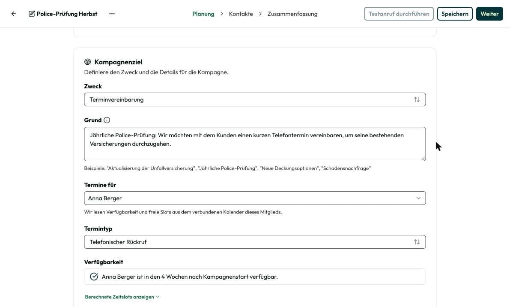Click the Zweck sort arrows icon
Viewport: 510px width, 307px height.
(417, 99)
